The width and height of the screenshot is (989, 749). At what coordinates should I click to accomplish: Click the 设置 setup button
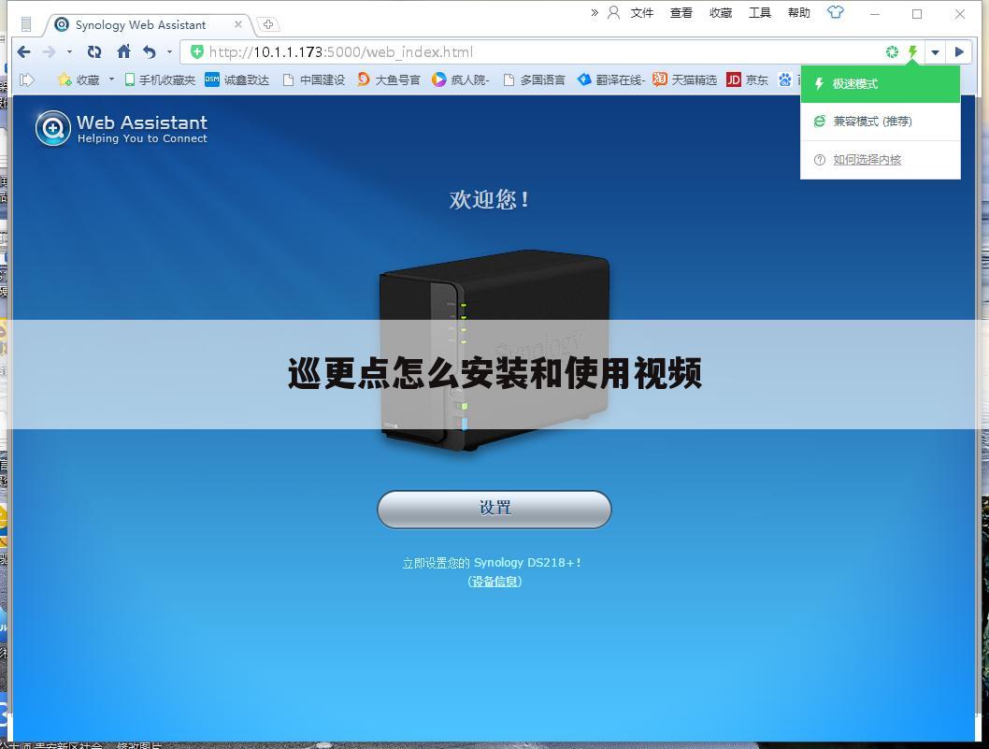pyautogui.click(x=494, y=509)
